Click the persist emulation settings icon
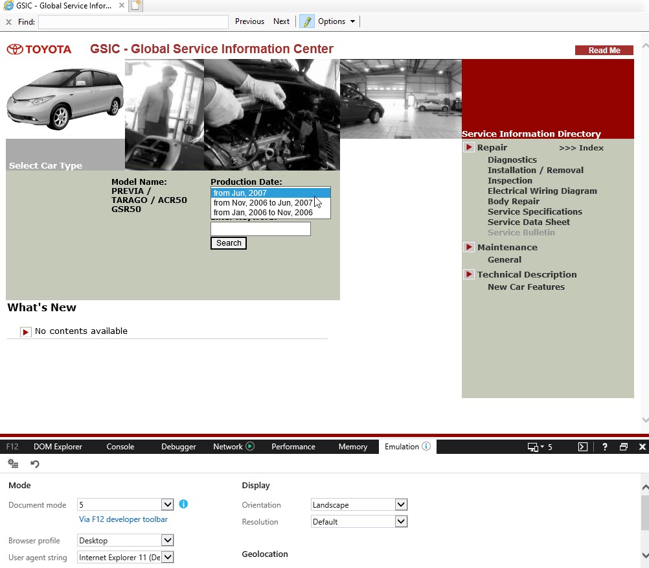649x568 pixels. click(x=13, y=464)
